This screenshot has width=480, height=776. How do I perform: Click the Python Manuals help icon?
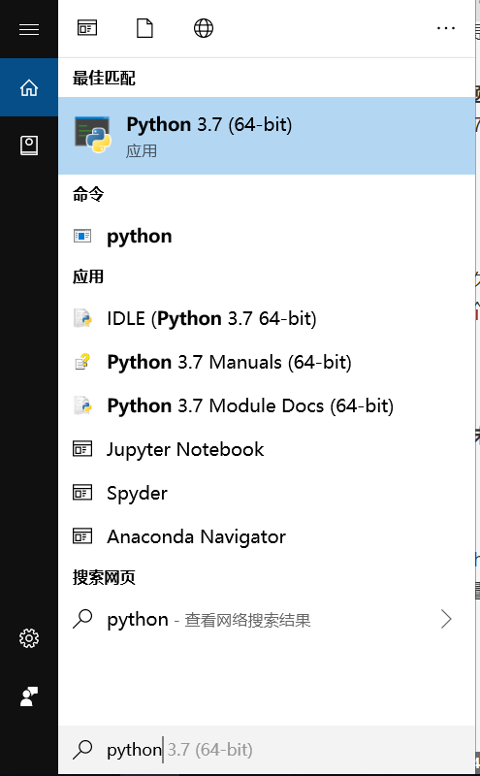point(82,362)
